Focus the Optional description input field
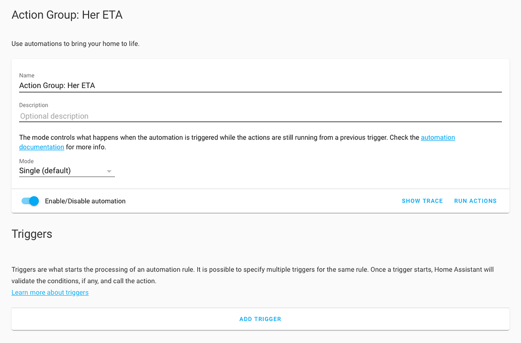This screenshot has height=343, width=521. [x=260, y=116]
